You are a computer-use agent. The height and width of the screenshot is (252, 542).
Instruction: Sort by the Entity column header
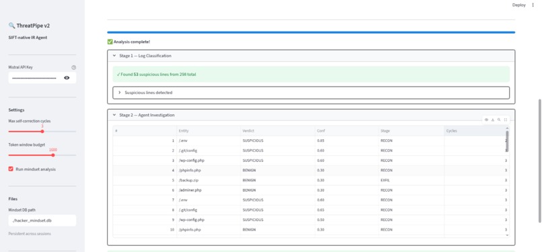pyautogui.click(x=208, y=131)
